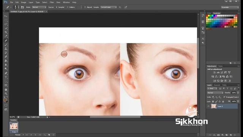The width and height of the screenshot is (243, 137).
Task: Add a Brightness/Contrast adjustment
Action: point(214,73)
